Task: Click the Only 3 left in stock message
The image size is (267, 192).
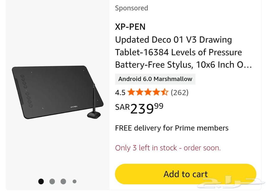Action: (x=168, y=148)
